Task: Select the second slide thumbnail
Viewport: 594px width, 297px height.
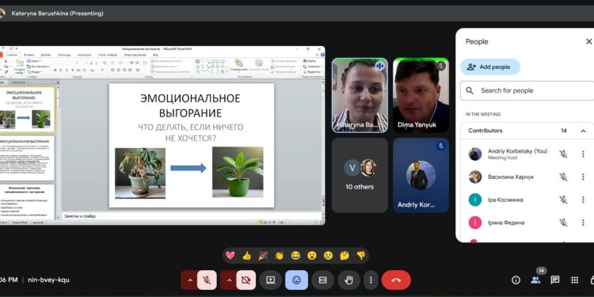Action: point(27,158)
